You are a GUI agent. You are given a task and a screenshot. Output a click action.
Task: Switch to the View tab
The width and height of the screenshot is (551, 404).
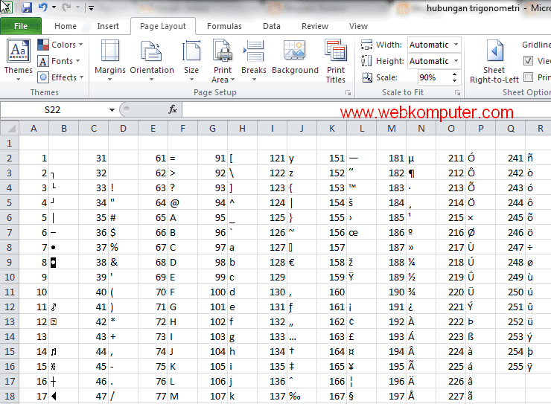[x=358, y=26]
